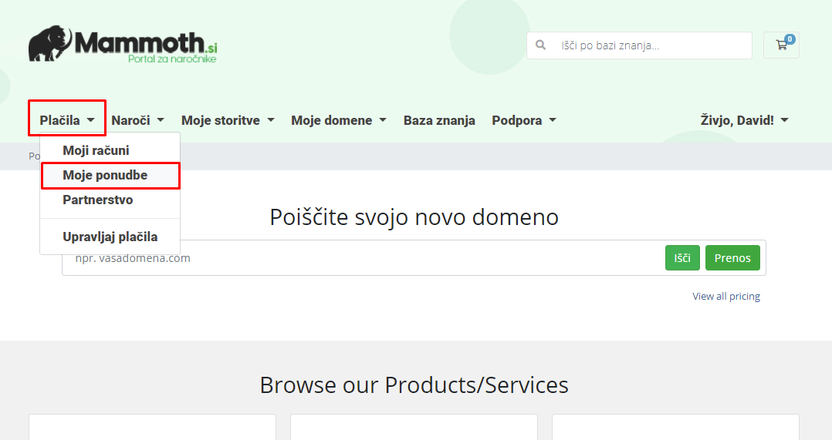
Task: Click the Prenos button
Action: point(732,258)
